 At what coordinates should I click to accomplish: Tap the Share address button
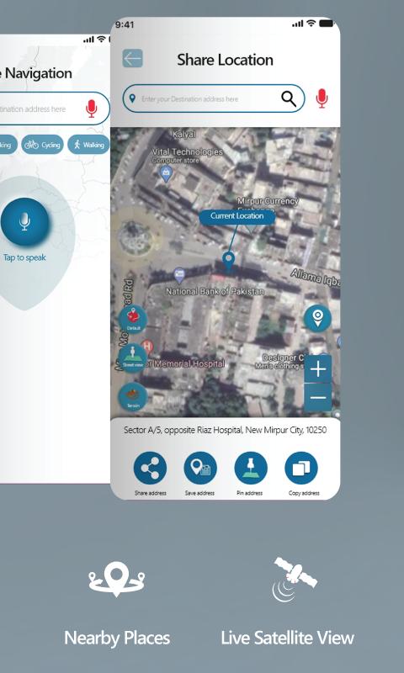pos(150,469)
